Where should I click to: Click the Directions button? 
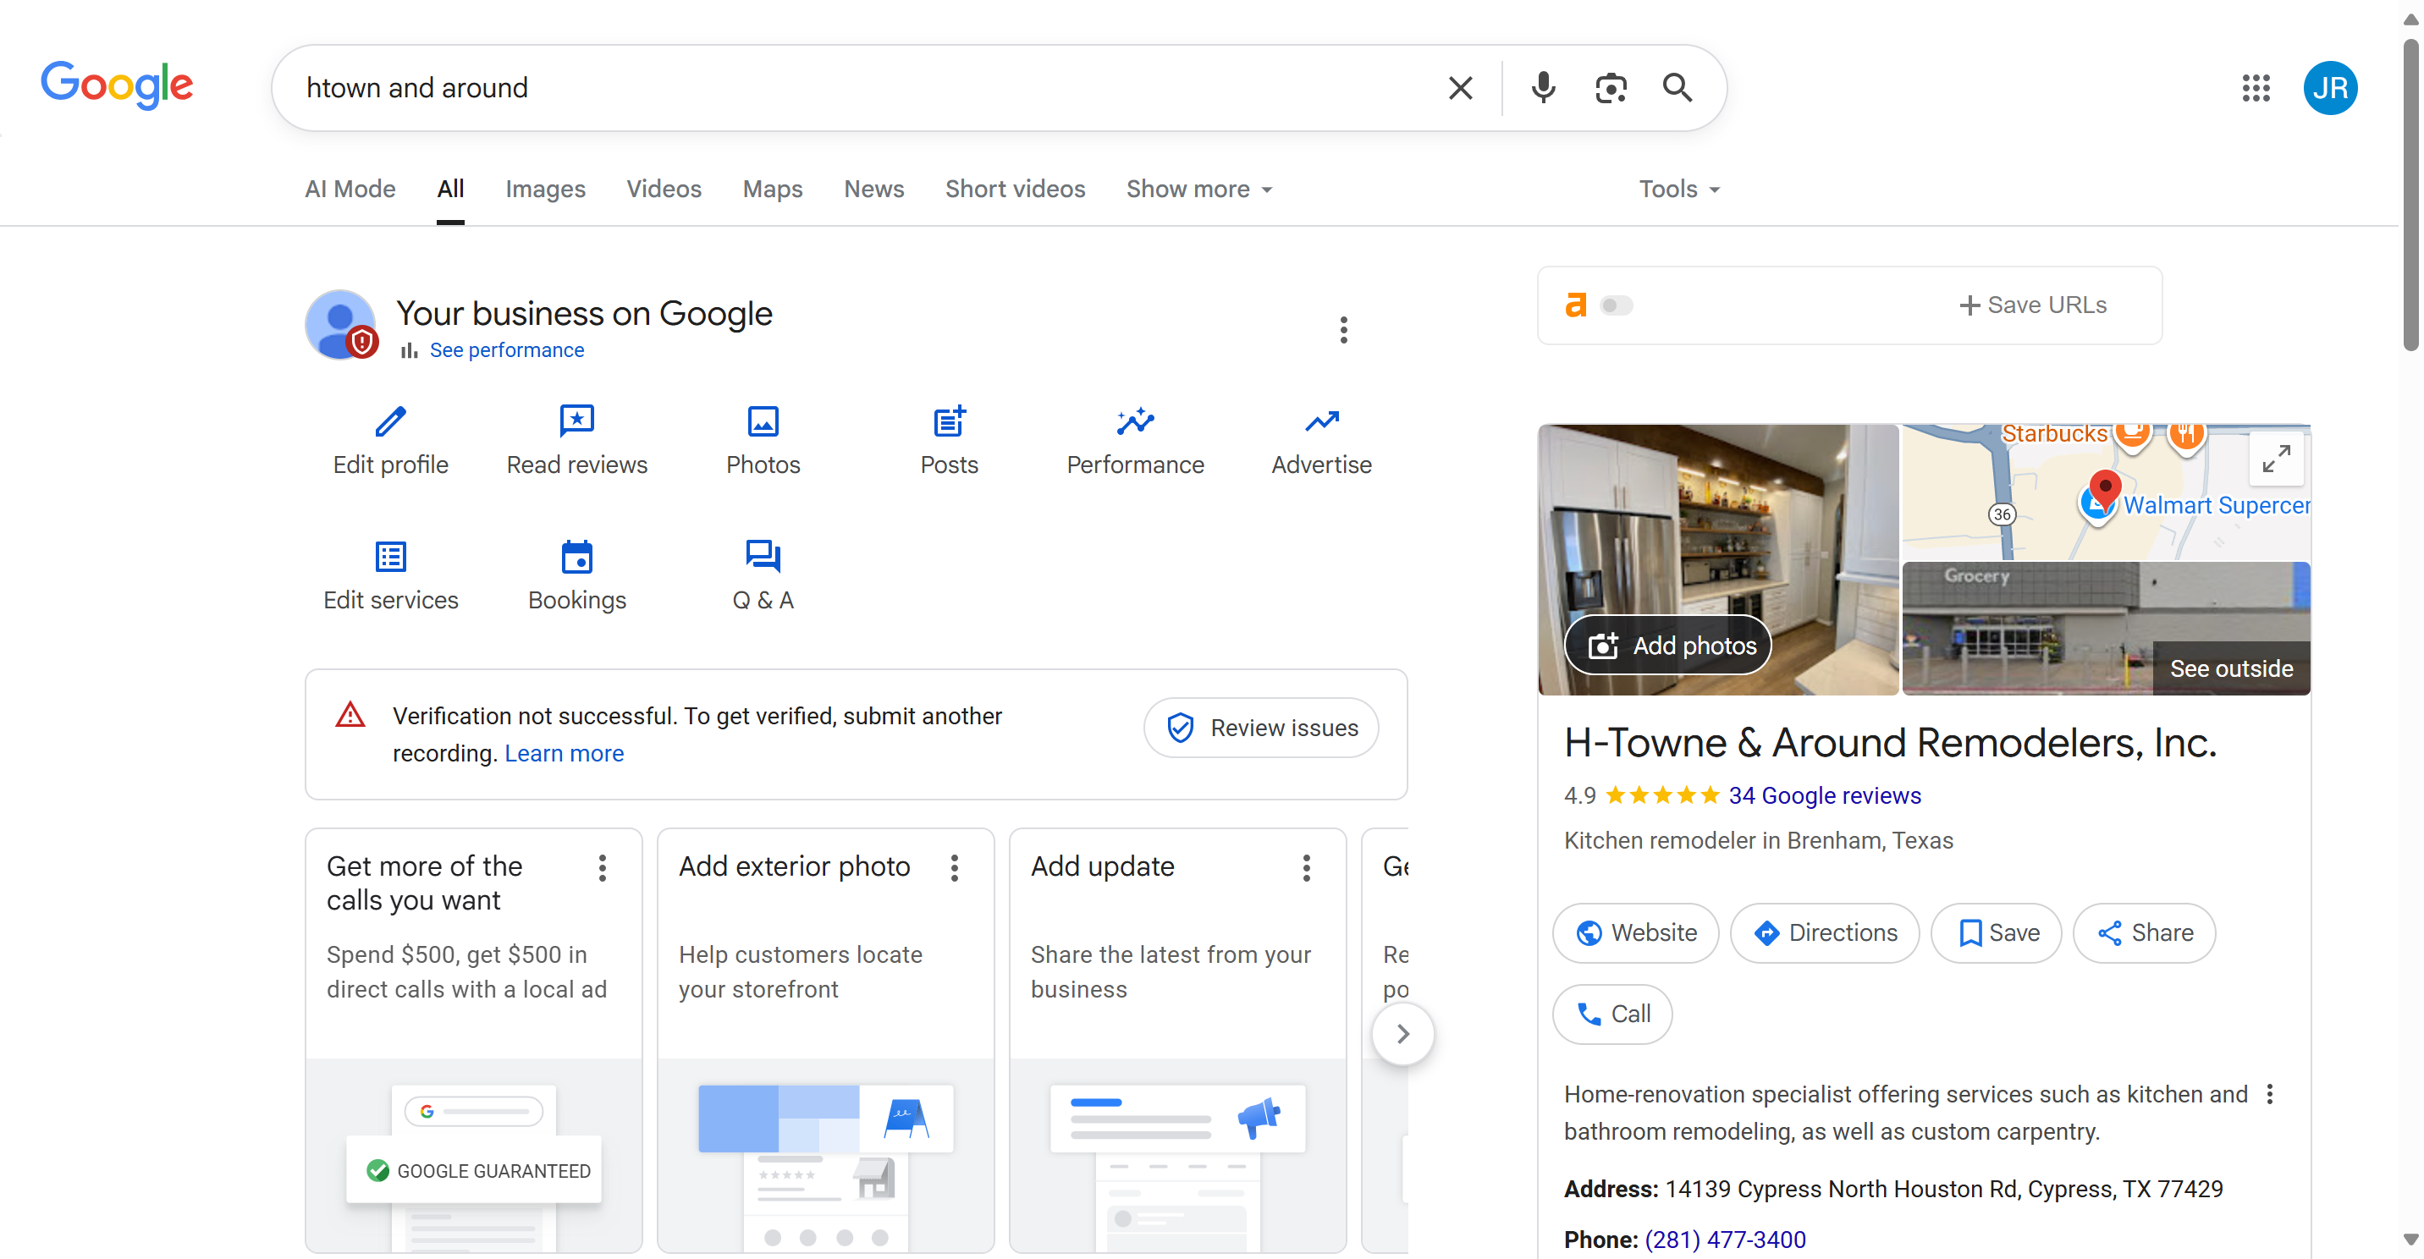(x=1824, y=932)
